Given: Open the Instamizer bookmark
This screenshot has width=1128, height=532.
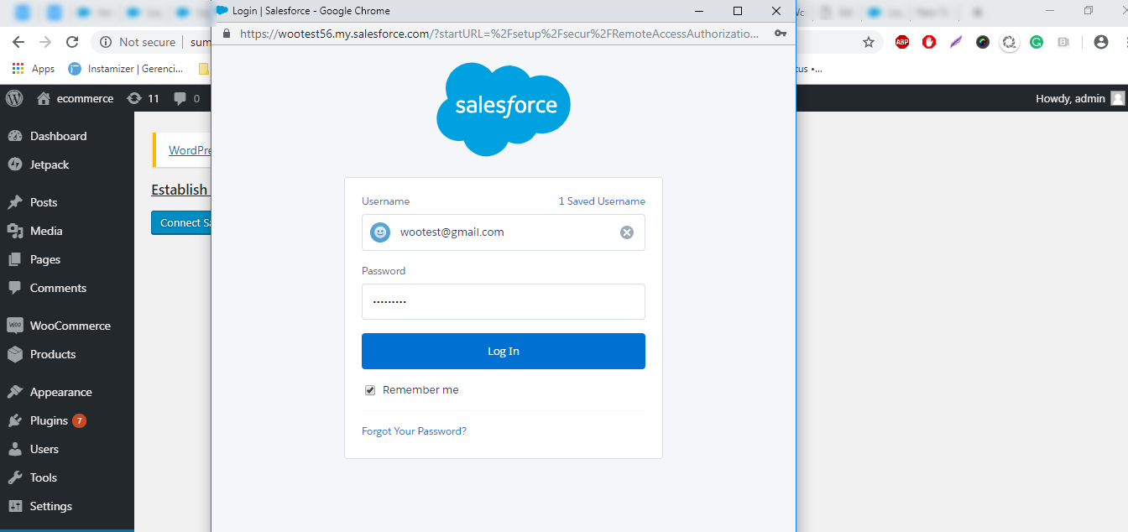Looking at the screenshot, I should point(126,69).
